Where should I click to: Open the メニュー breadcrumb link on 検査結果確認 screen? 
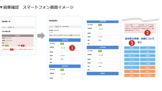51,27
